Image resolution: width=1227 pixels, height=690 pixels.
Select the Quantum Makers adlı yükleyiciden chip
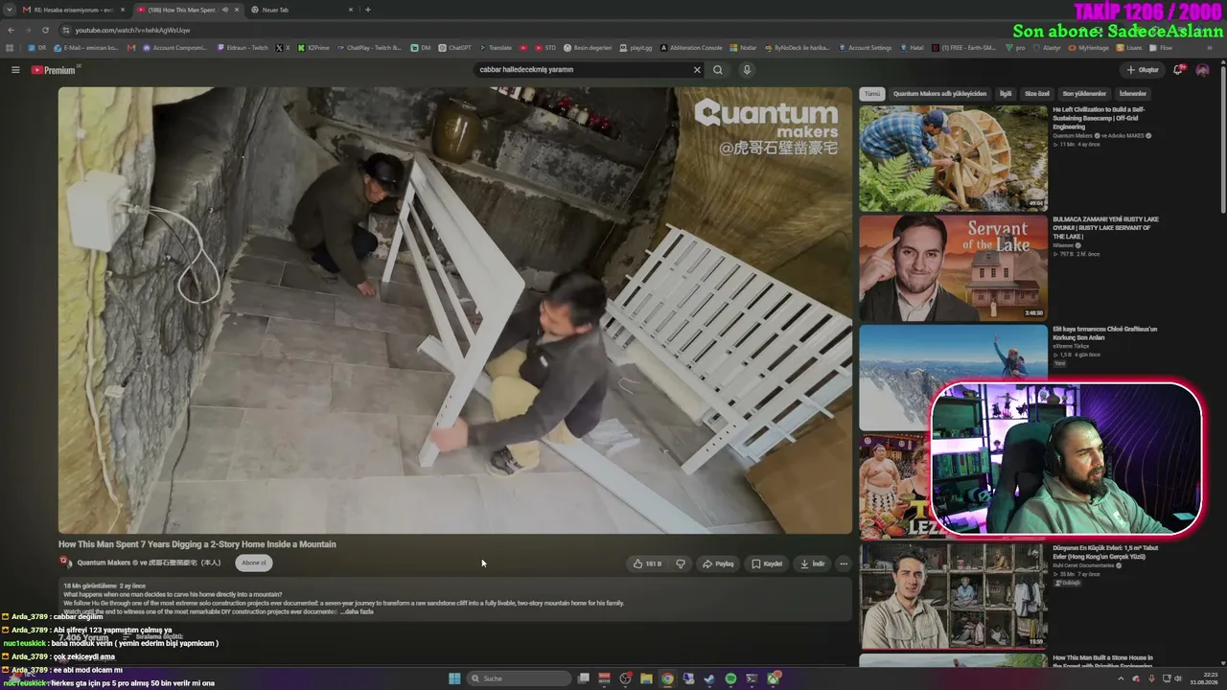939,94
